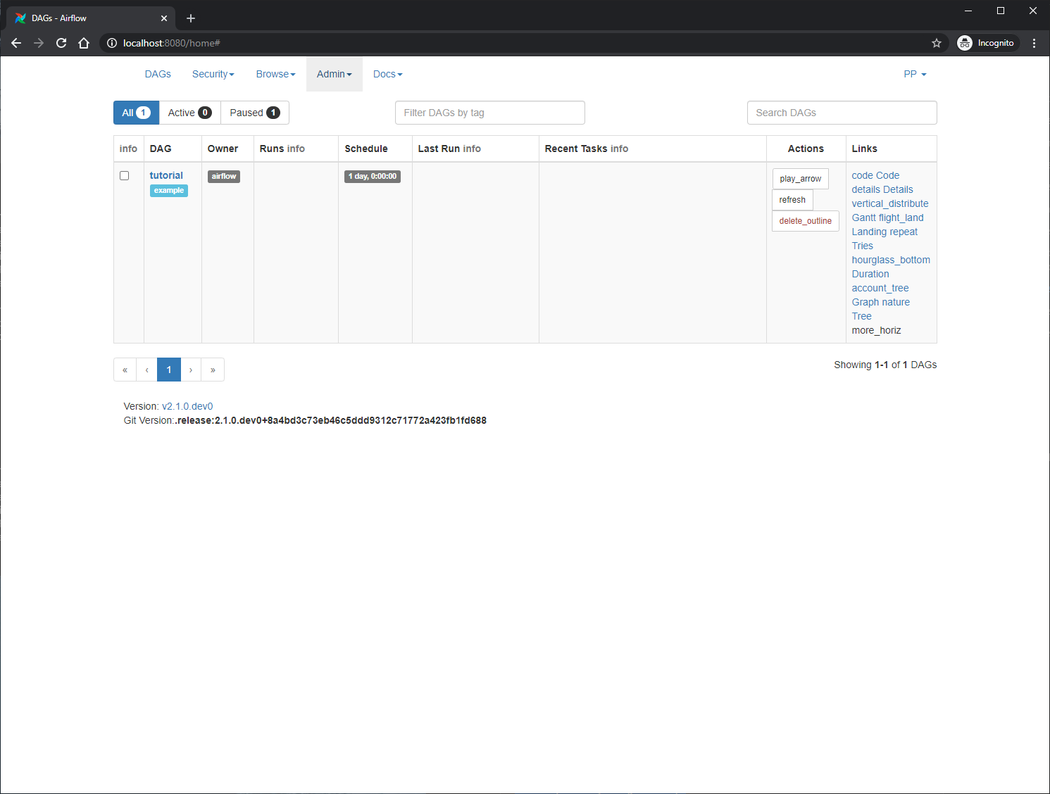Viewport: 1050px width, 794px height.
Task: Select page 1 in pagination
Action: pos(169,370)
